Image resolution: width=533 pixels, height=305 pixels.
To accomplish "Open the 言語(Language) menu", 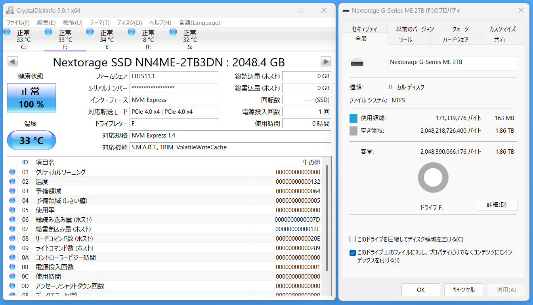I will (x=199, y=23).
